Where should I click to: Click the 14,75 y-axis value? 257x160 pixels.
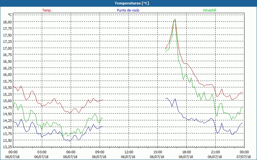[x=7, y=107]
